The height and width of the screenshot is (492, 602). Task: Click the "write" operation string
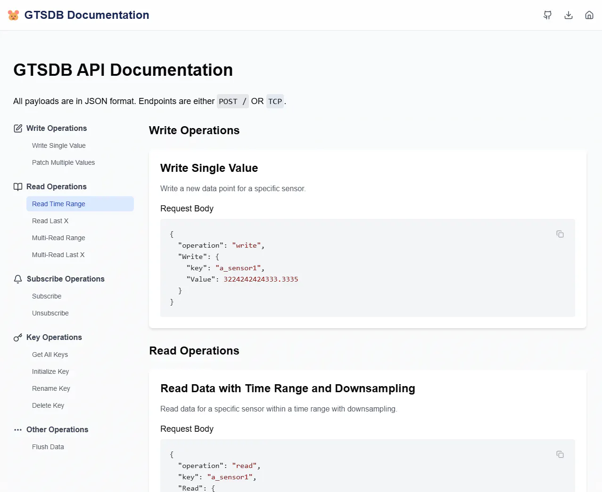247,245
